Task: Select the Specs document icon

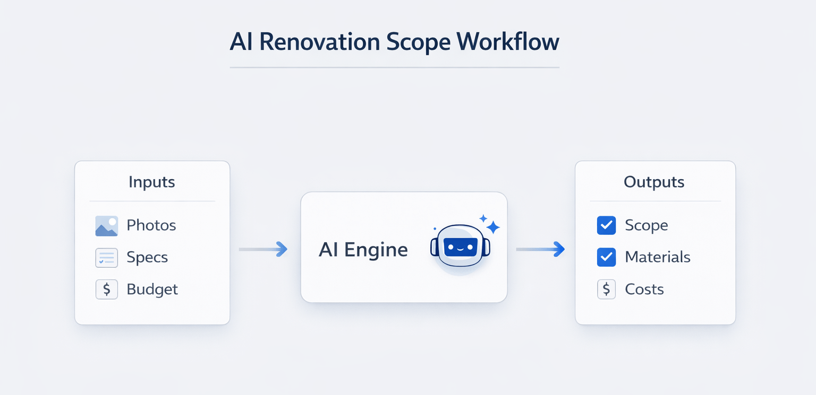Action: (106, 257)
